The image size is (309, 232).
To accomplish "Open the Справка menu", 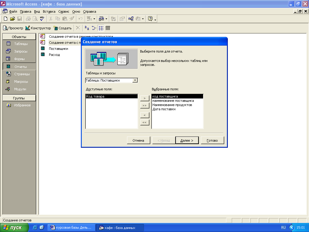I will (89, 11).
